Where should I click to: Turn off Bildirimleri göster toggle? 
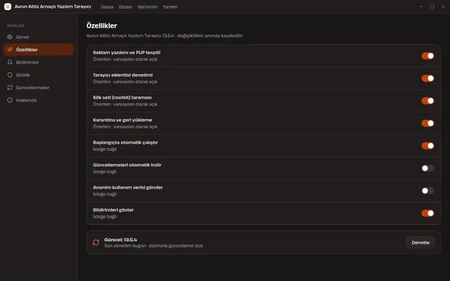427,214
